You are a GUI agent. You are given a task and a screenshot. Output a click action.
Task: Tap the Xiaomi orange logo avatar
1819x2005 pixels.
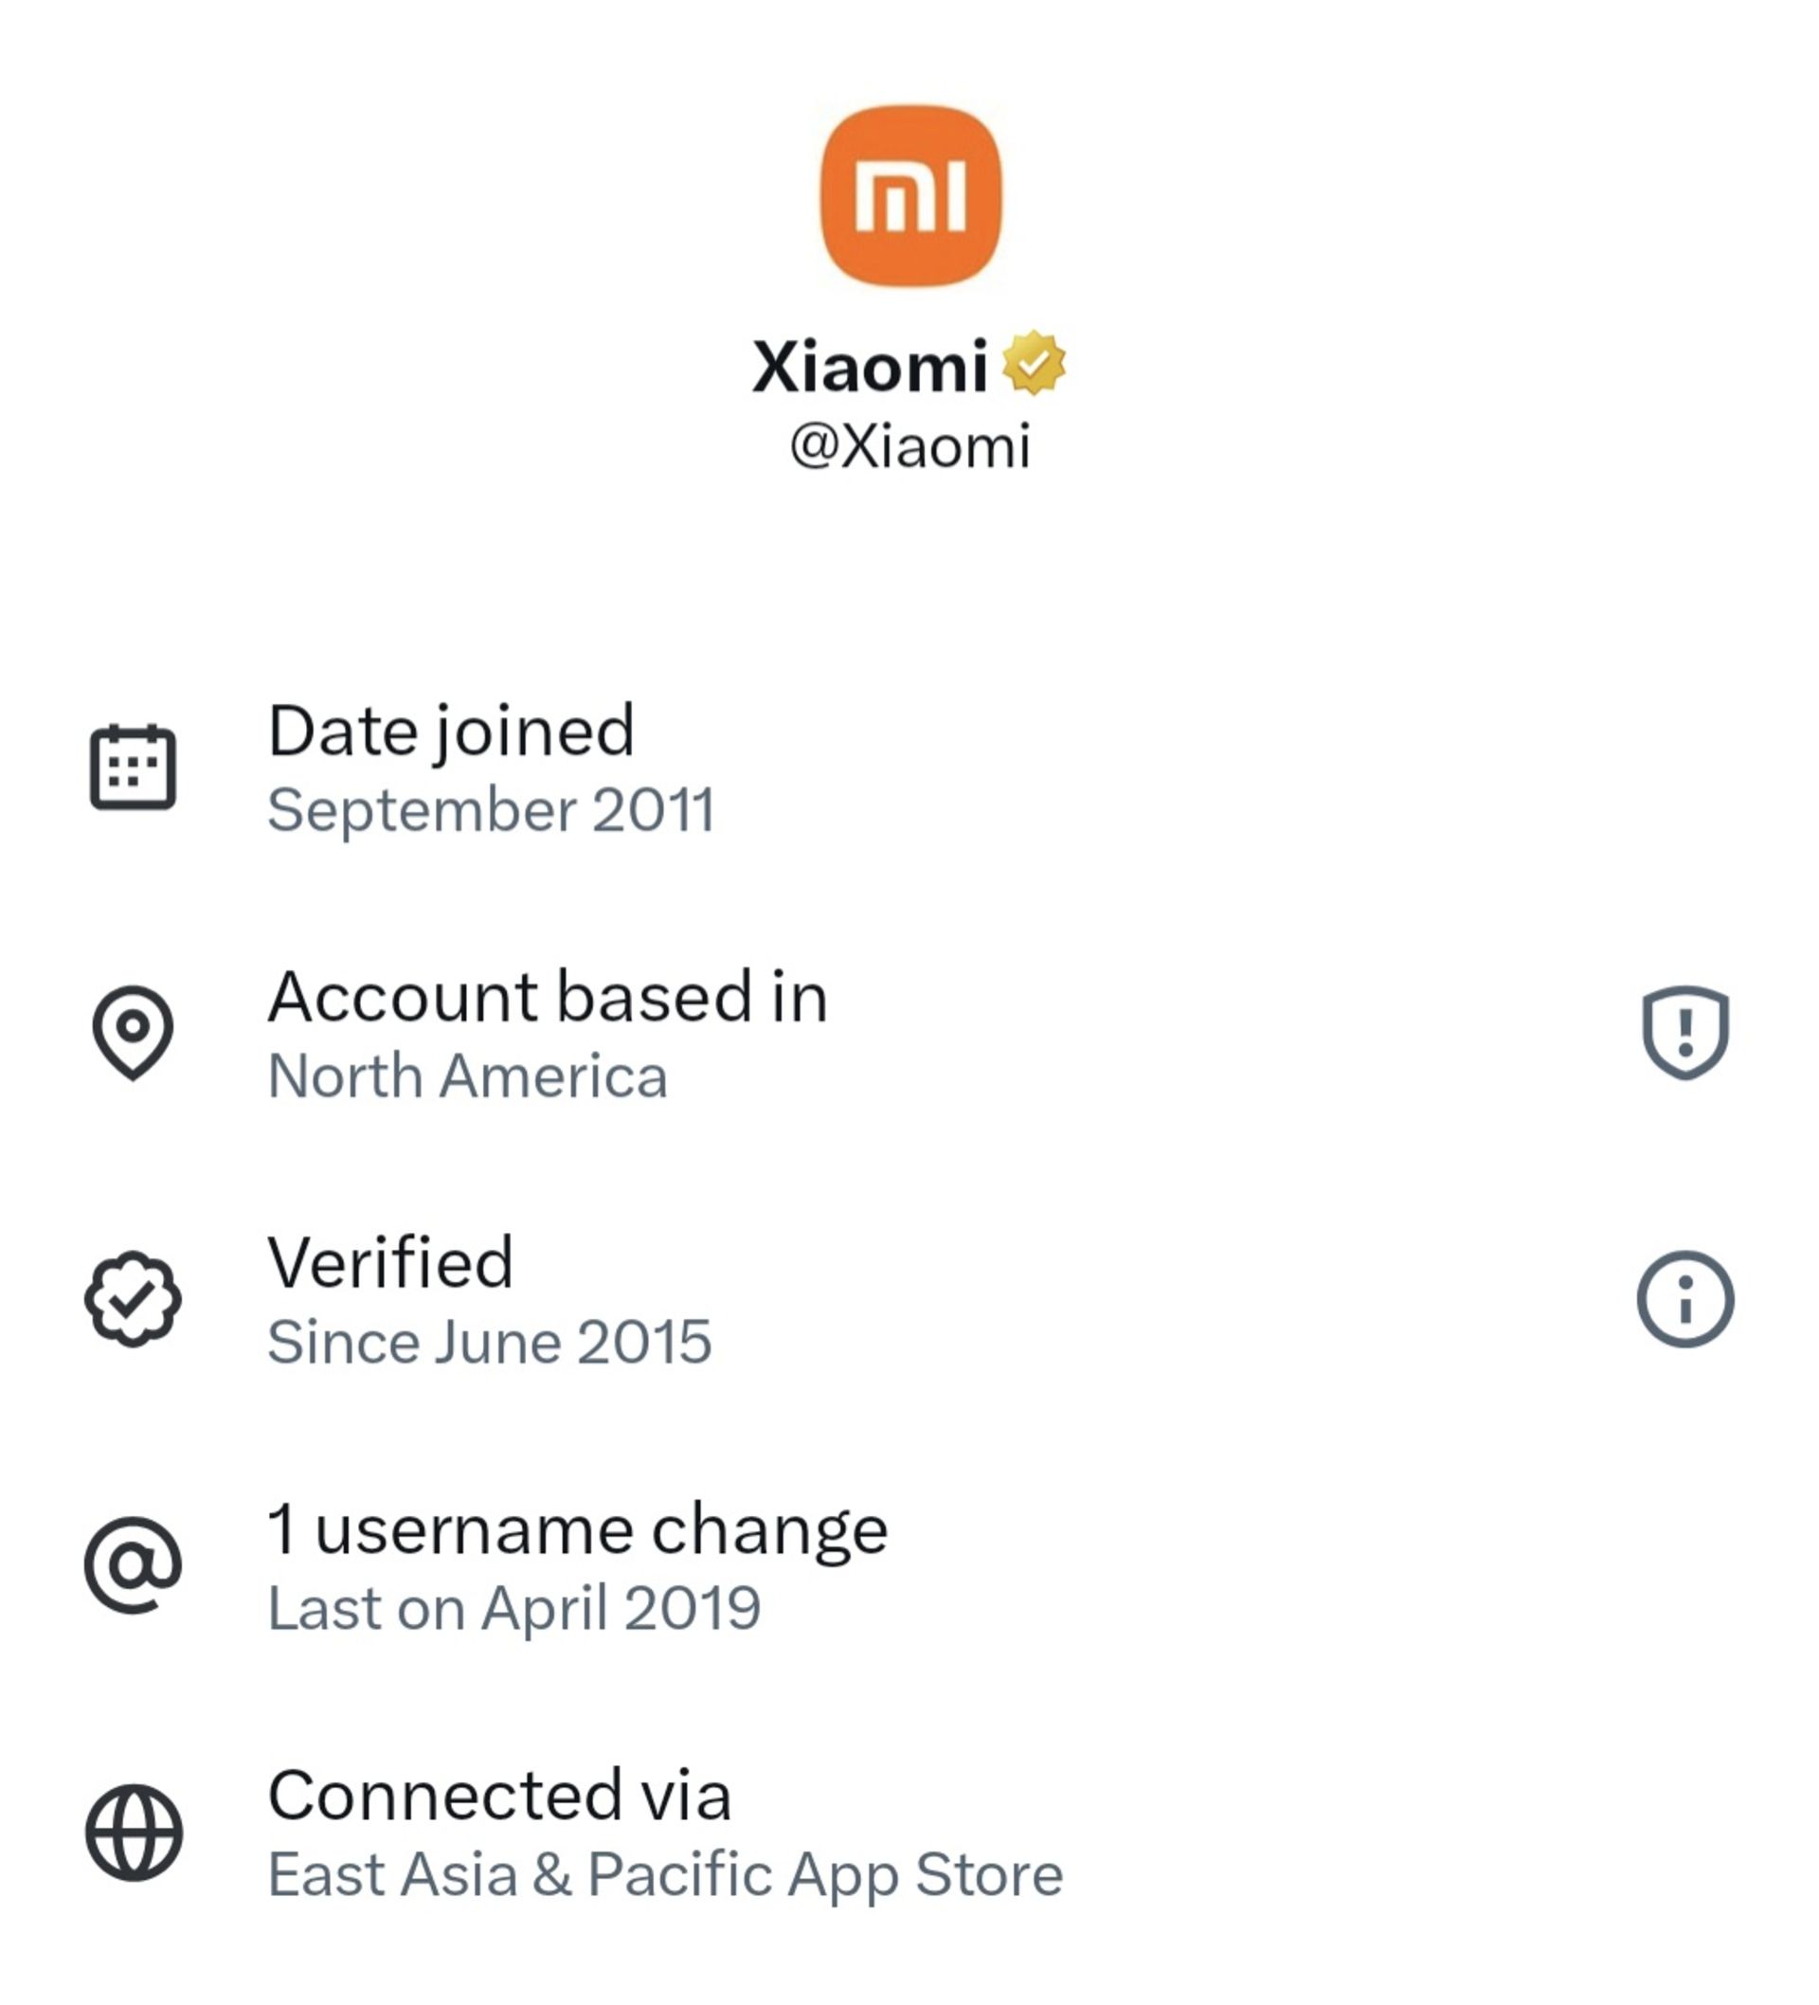coord(910,196)
